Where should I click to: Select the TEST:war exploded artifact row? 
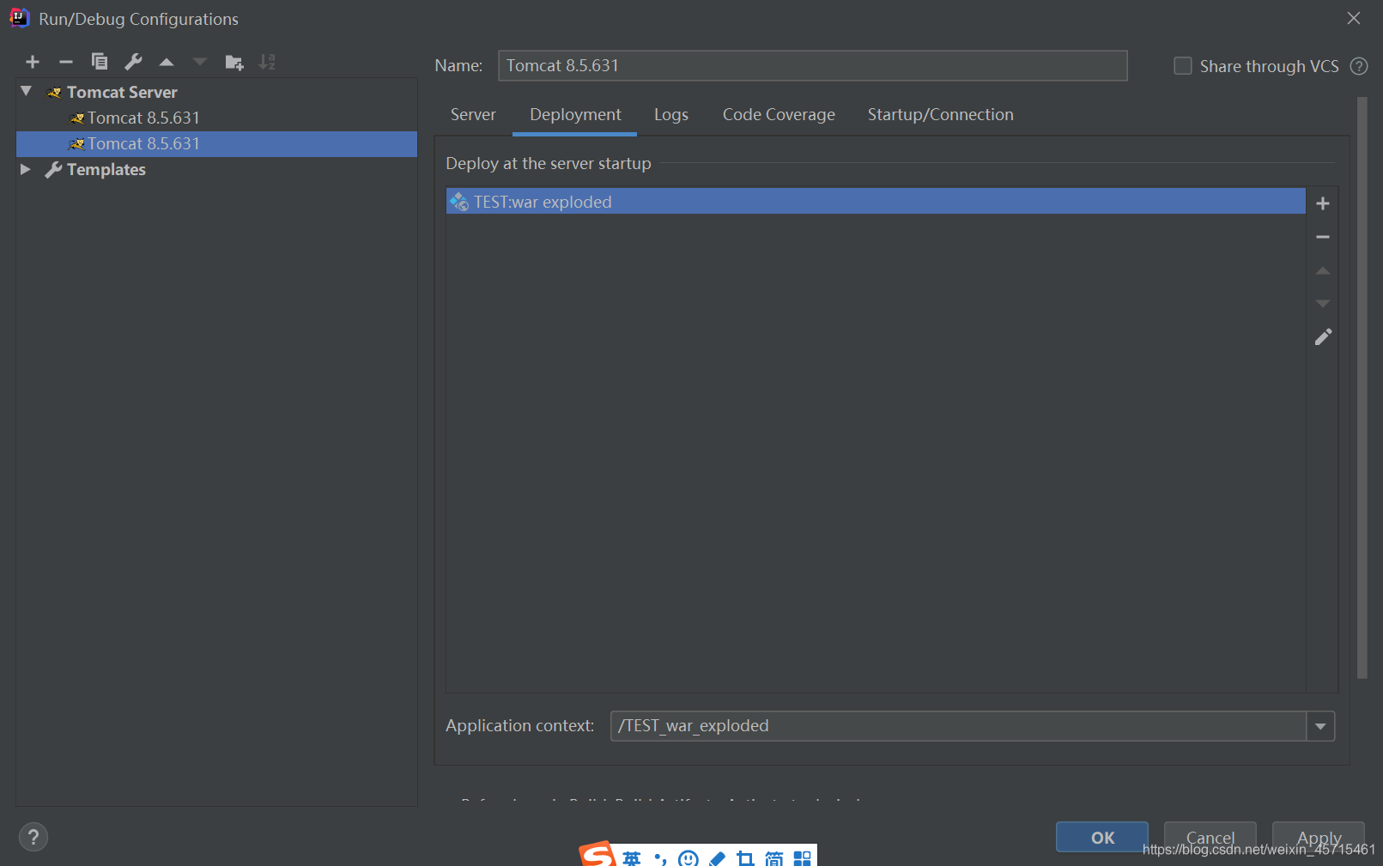876,202
